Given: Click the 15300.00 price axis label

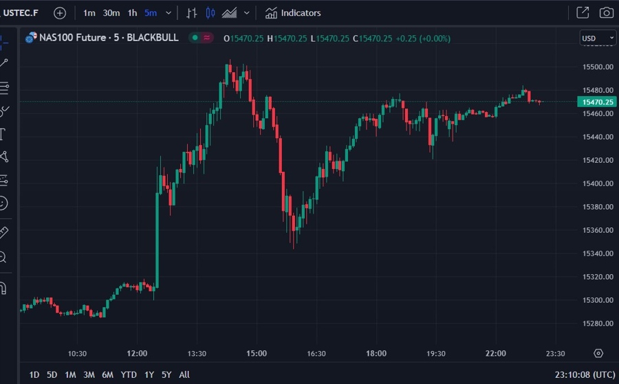Looking at the screenshot, I should click(598, 300).
